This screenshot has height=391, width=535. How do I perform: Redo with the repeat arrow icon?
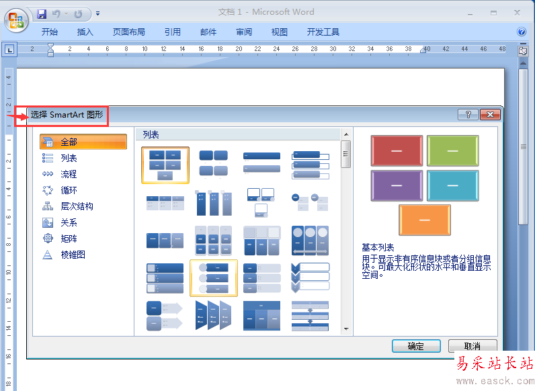(79, 13)
